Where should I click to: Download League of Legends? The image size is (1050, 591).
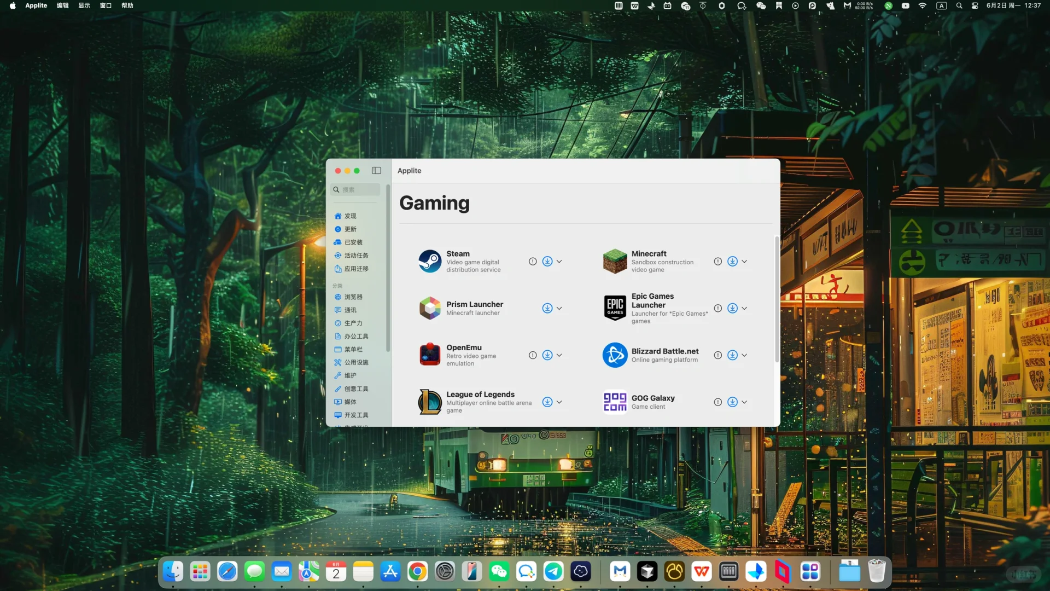pyautogui.click(x=547, y=402)
